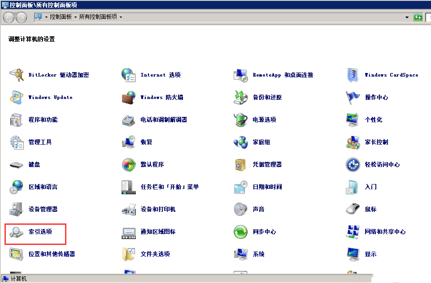
Task: Click the 凭据管理器 safe icon
Action: pyautogui.click(x=241, y=165)
